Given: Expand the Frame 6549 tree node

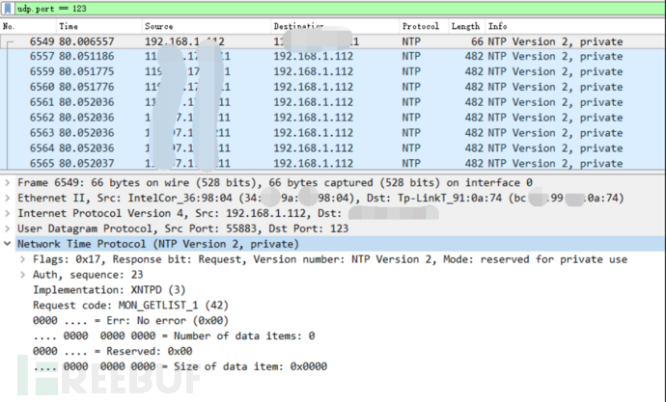Looking at the screenshot, I should pos(7,183).
